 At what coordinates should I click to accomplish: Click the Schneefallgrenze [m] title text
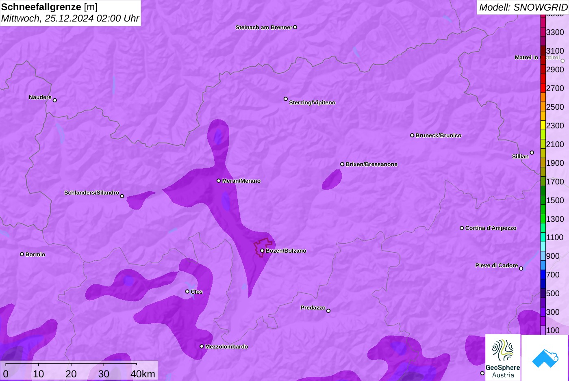[49, 7]
